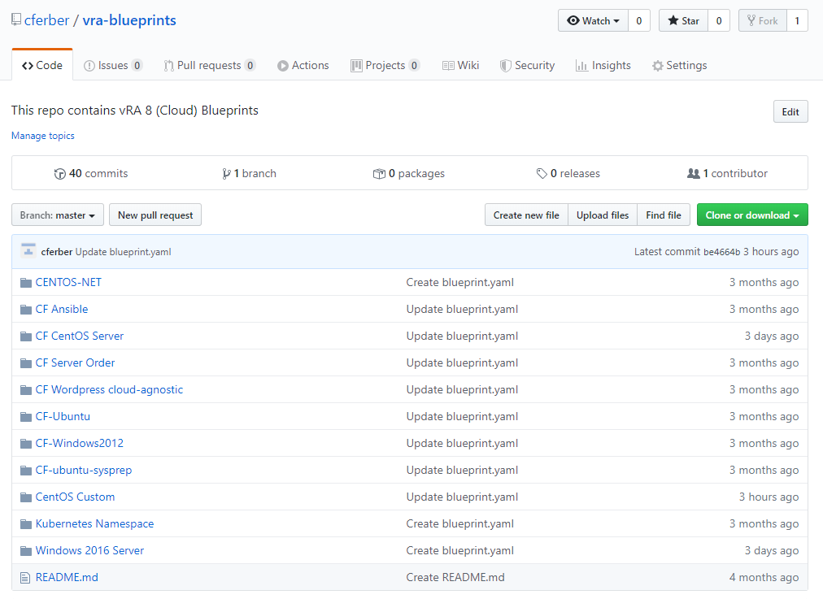Screen dimensions: 823x599
Task: Click New pull request button
Action: pyautogui.click(x=155, y=215)
